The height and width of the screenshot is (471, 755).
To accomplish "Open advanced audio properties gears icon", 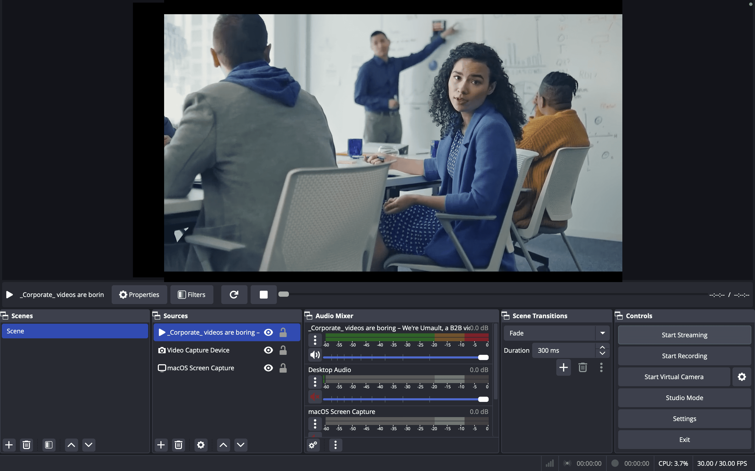I will [313, 445].
